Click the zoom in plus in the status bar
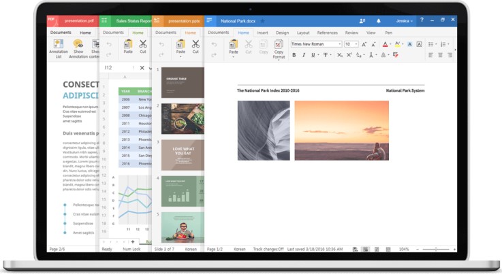The height and width of the screenshot is (274, 502). point(454,249)
